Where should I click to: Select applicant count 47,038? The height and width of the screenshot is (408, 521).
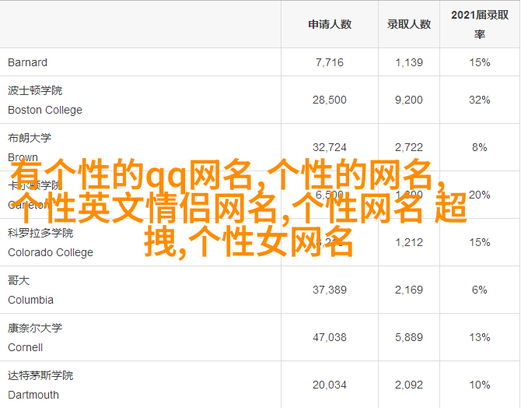tap(330, 337)
